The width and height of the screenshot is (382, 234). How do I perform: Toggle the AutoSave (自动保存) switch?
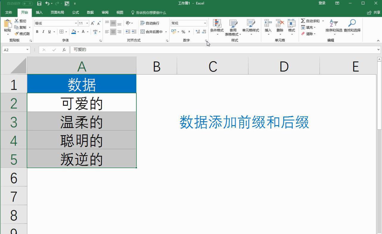28,3
